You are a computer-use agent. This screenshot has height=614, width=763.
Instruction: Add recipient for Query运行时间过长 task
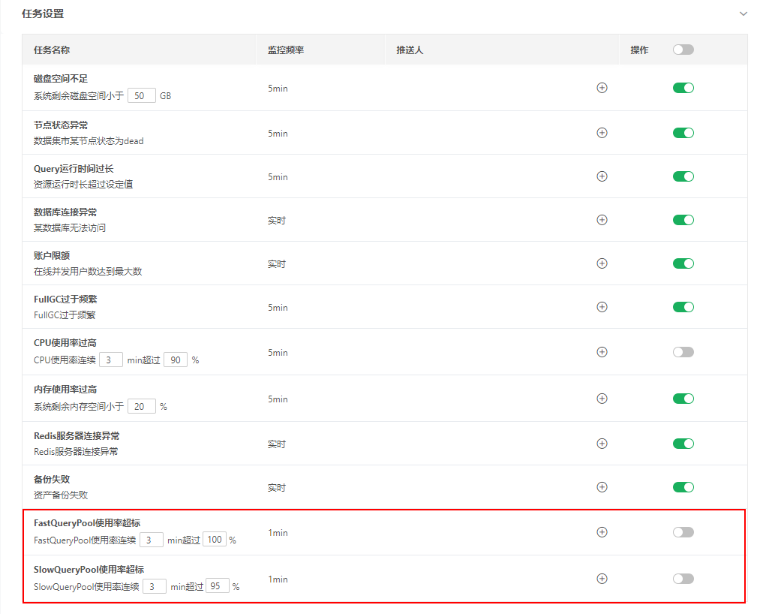pos(602,176)
